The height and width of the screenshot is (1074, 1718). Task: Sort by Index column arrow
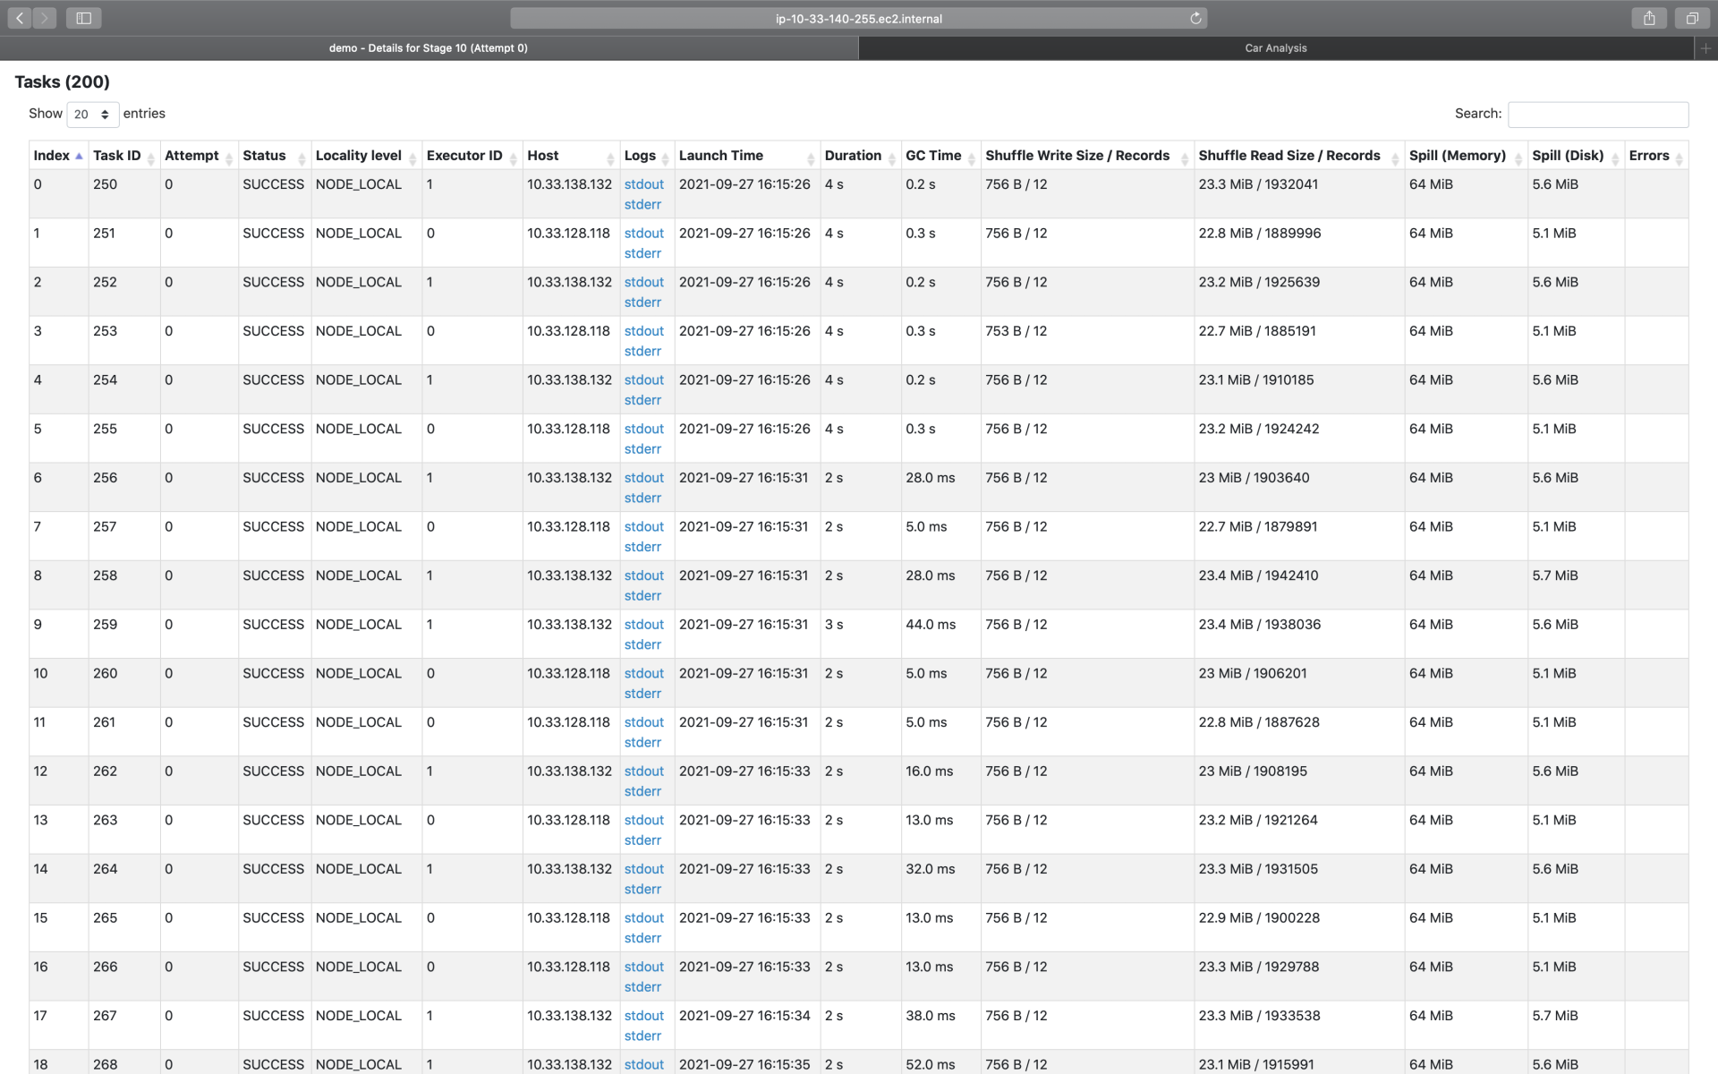tap(79, 157)
